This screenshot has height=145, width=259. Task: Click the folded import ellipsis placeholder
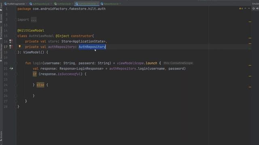click(34, 20)
